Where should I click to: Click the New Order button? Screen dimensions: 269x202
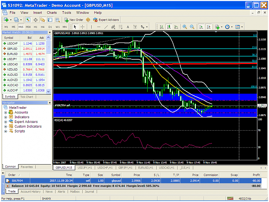(74, 20)
